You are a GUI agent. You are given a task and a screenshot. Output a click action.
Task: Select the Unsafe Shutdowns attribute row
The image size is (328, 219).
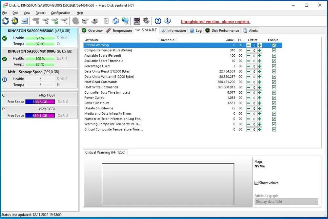(183, 108)
